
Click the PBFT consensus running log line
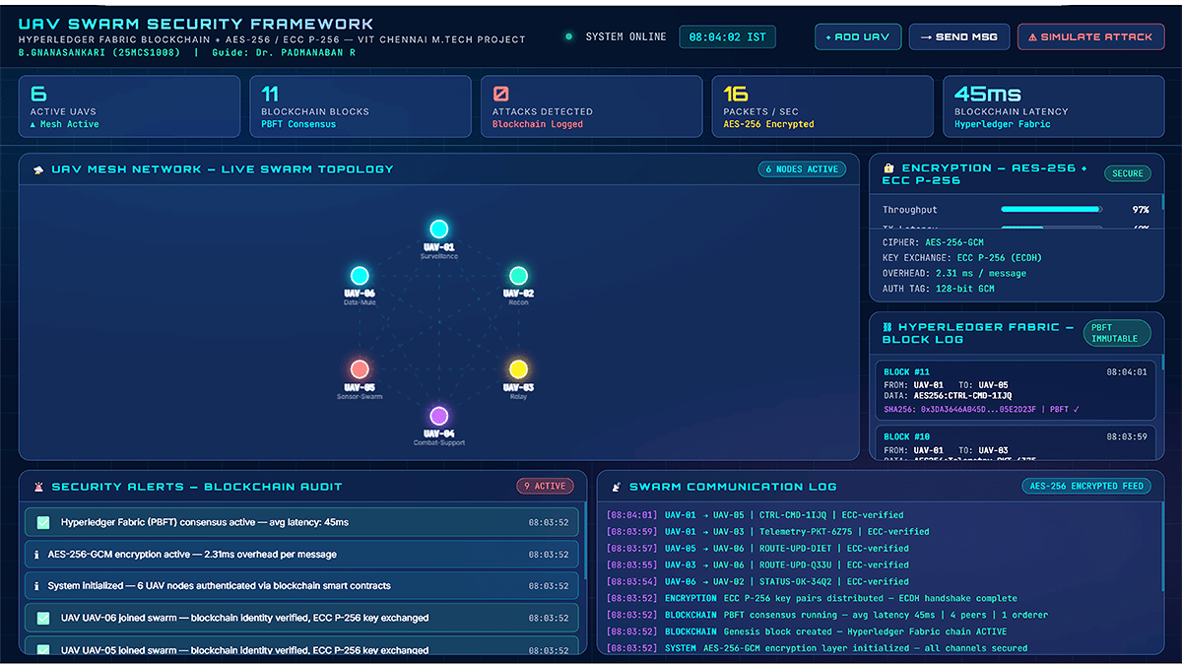827,615
